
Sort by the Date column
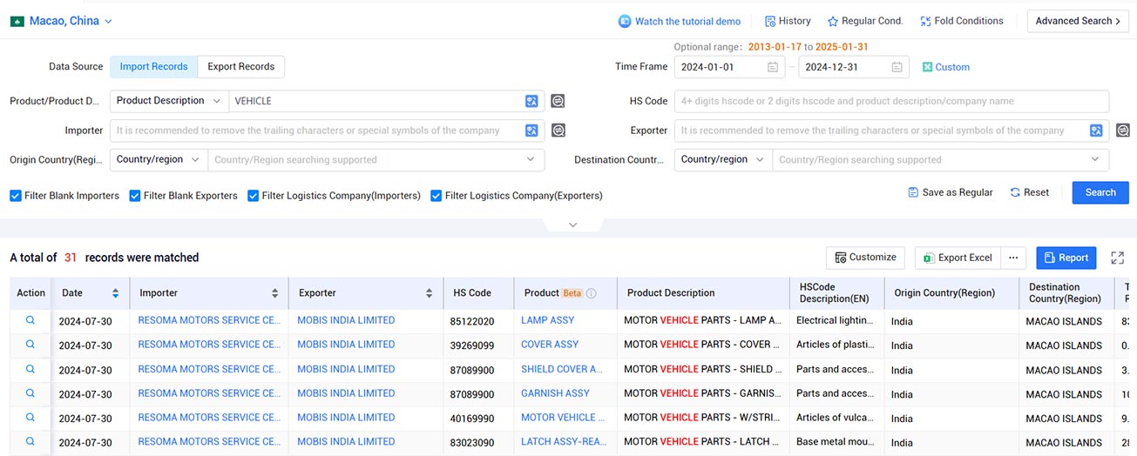(x=115, y=293)
